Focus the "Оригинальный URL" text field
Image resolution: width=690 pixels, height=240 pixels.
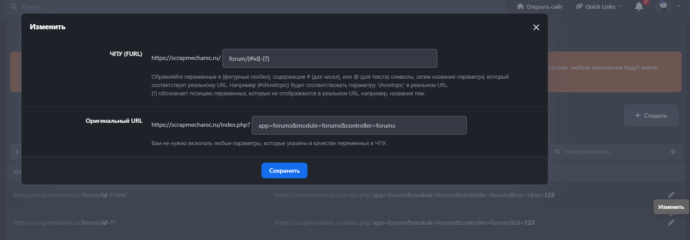359,125
